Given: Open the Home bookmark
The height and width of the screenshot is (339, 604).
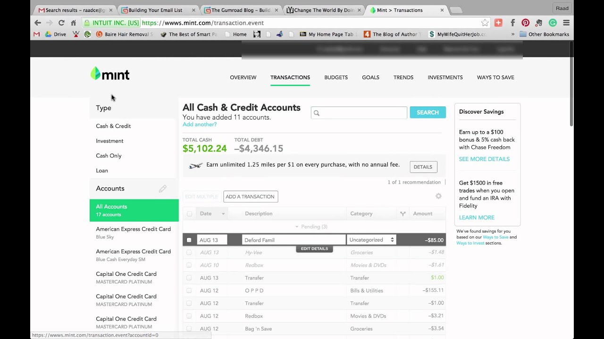Looking at the screenshot, I should (x=235, y=34).
